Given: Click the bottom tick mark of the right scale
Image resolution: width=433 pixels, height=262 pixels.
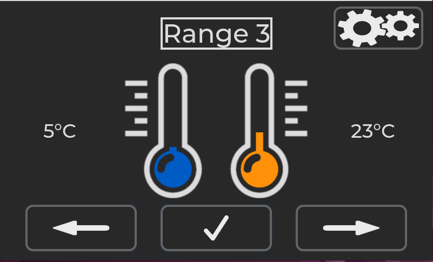Looking at the screenshot, I should pos(296,133).
